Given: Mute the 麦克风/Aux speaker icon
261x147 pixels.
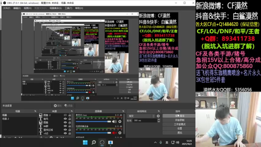Looking at the screenshot, I should point(114,122).
